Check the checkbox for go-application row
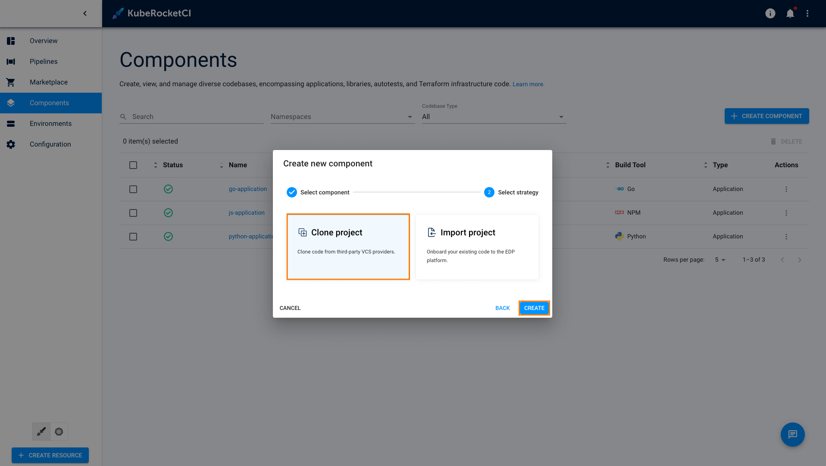This screenshot has width=826, height=466. click(x=133, y=189)
